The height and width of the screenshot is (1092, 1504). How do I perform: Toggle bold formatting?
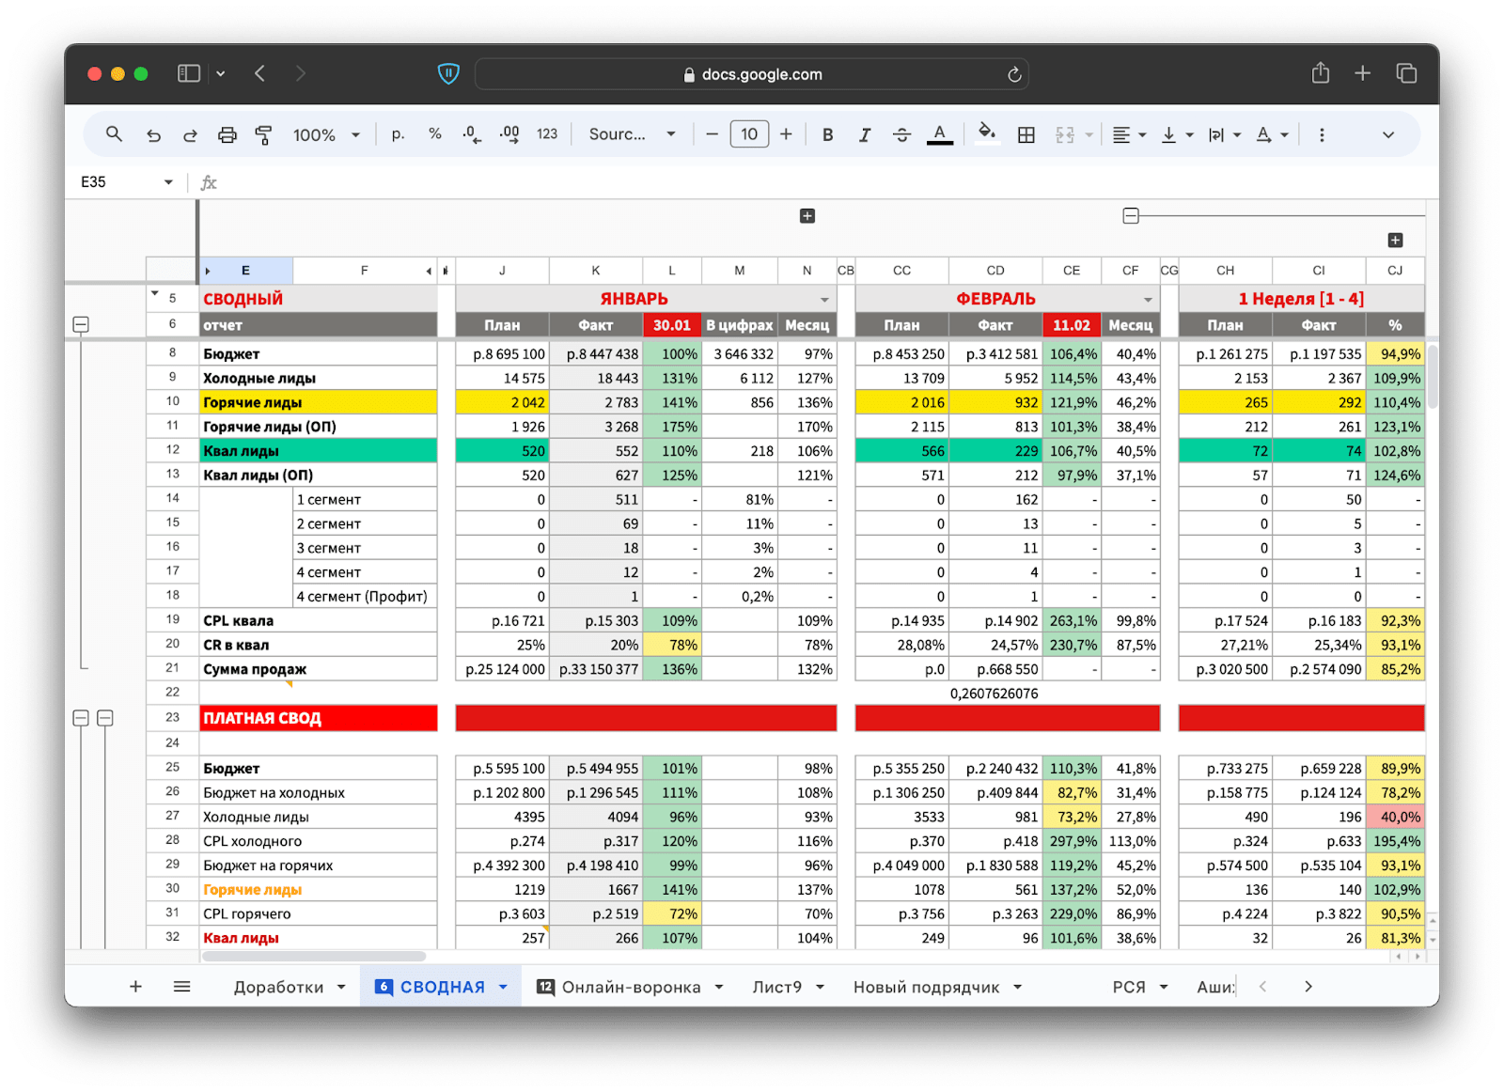[827, 135]
